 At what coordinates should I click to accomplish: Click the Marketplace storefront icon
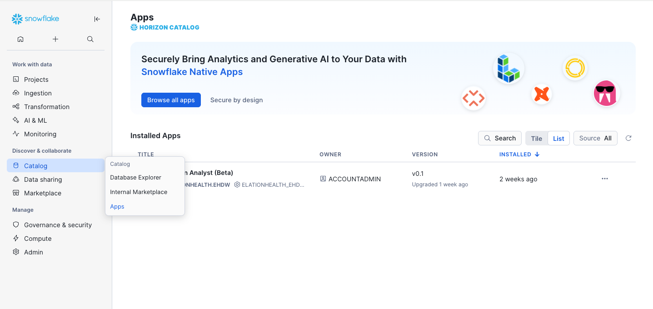coord(16,193)
